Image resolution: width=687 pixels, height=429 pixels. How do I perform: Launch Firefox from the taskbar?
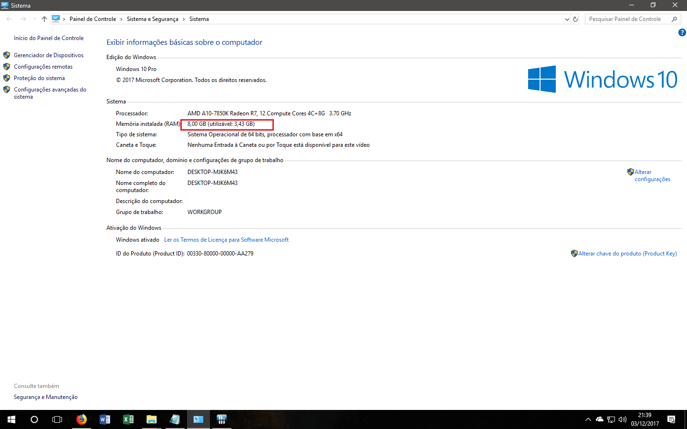tap(82, 419)
